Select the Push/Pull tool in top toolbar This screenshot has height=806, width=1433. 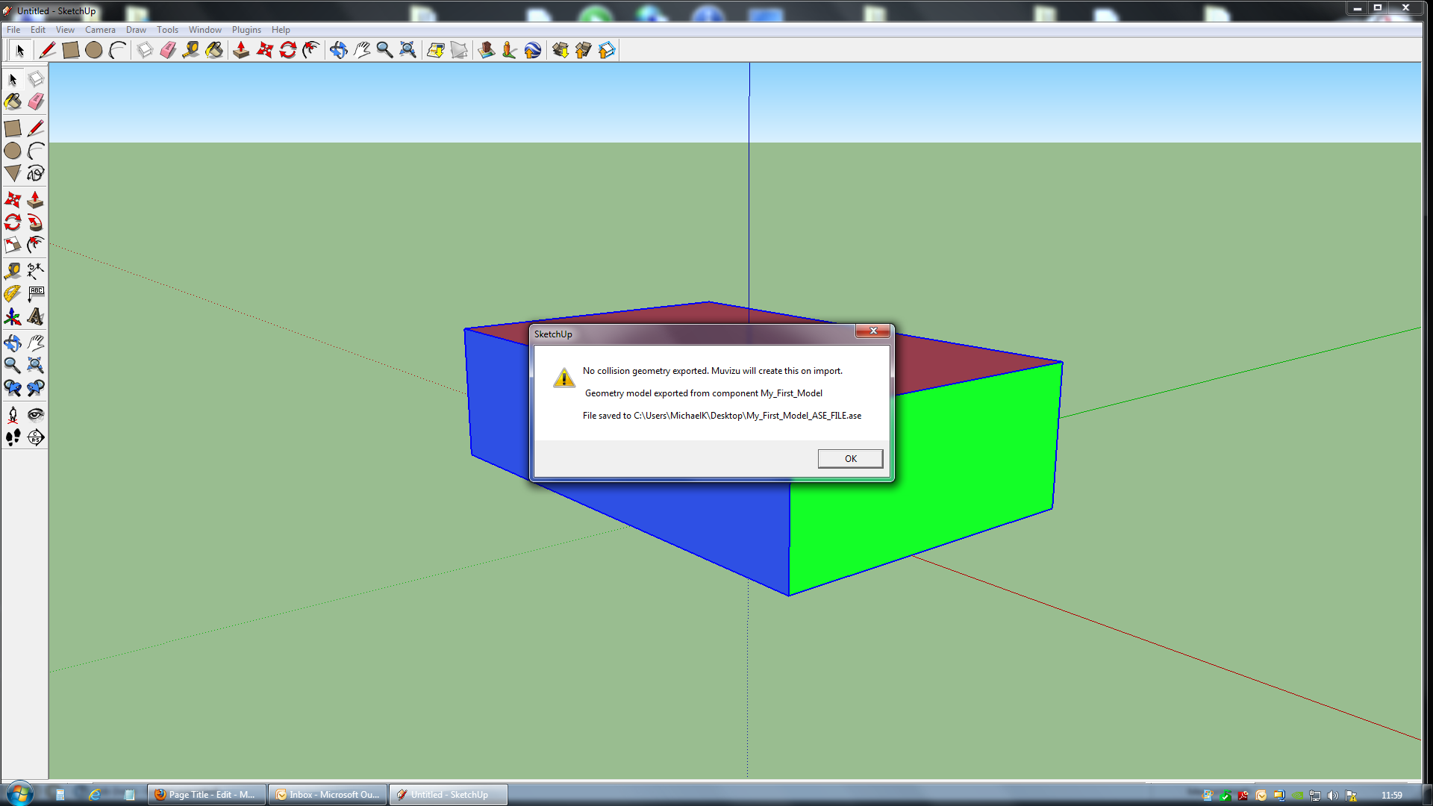point(241,50)
